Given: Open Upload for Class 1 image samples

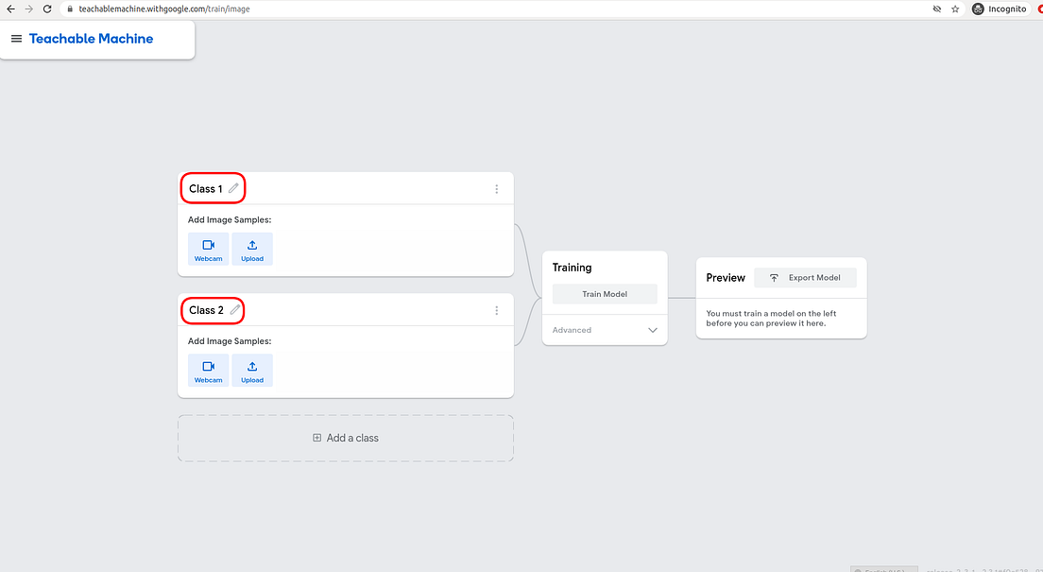Looking at the screenshot, I should [x=251, y=249].
